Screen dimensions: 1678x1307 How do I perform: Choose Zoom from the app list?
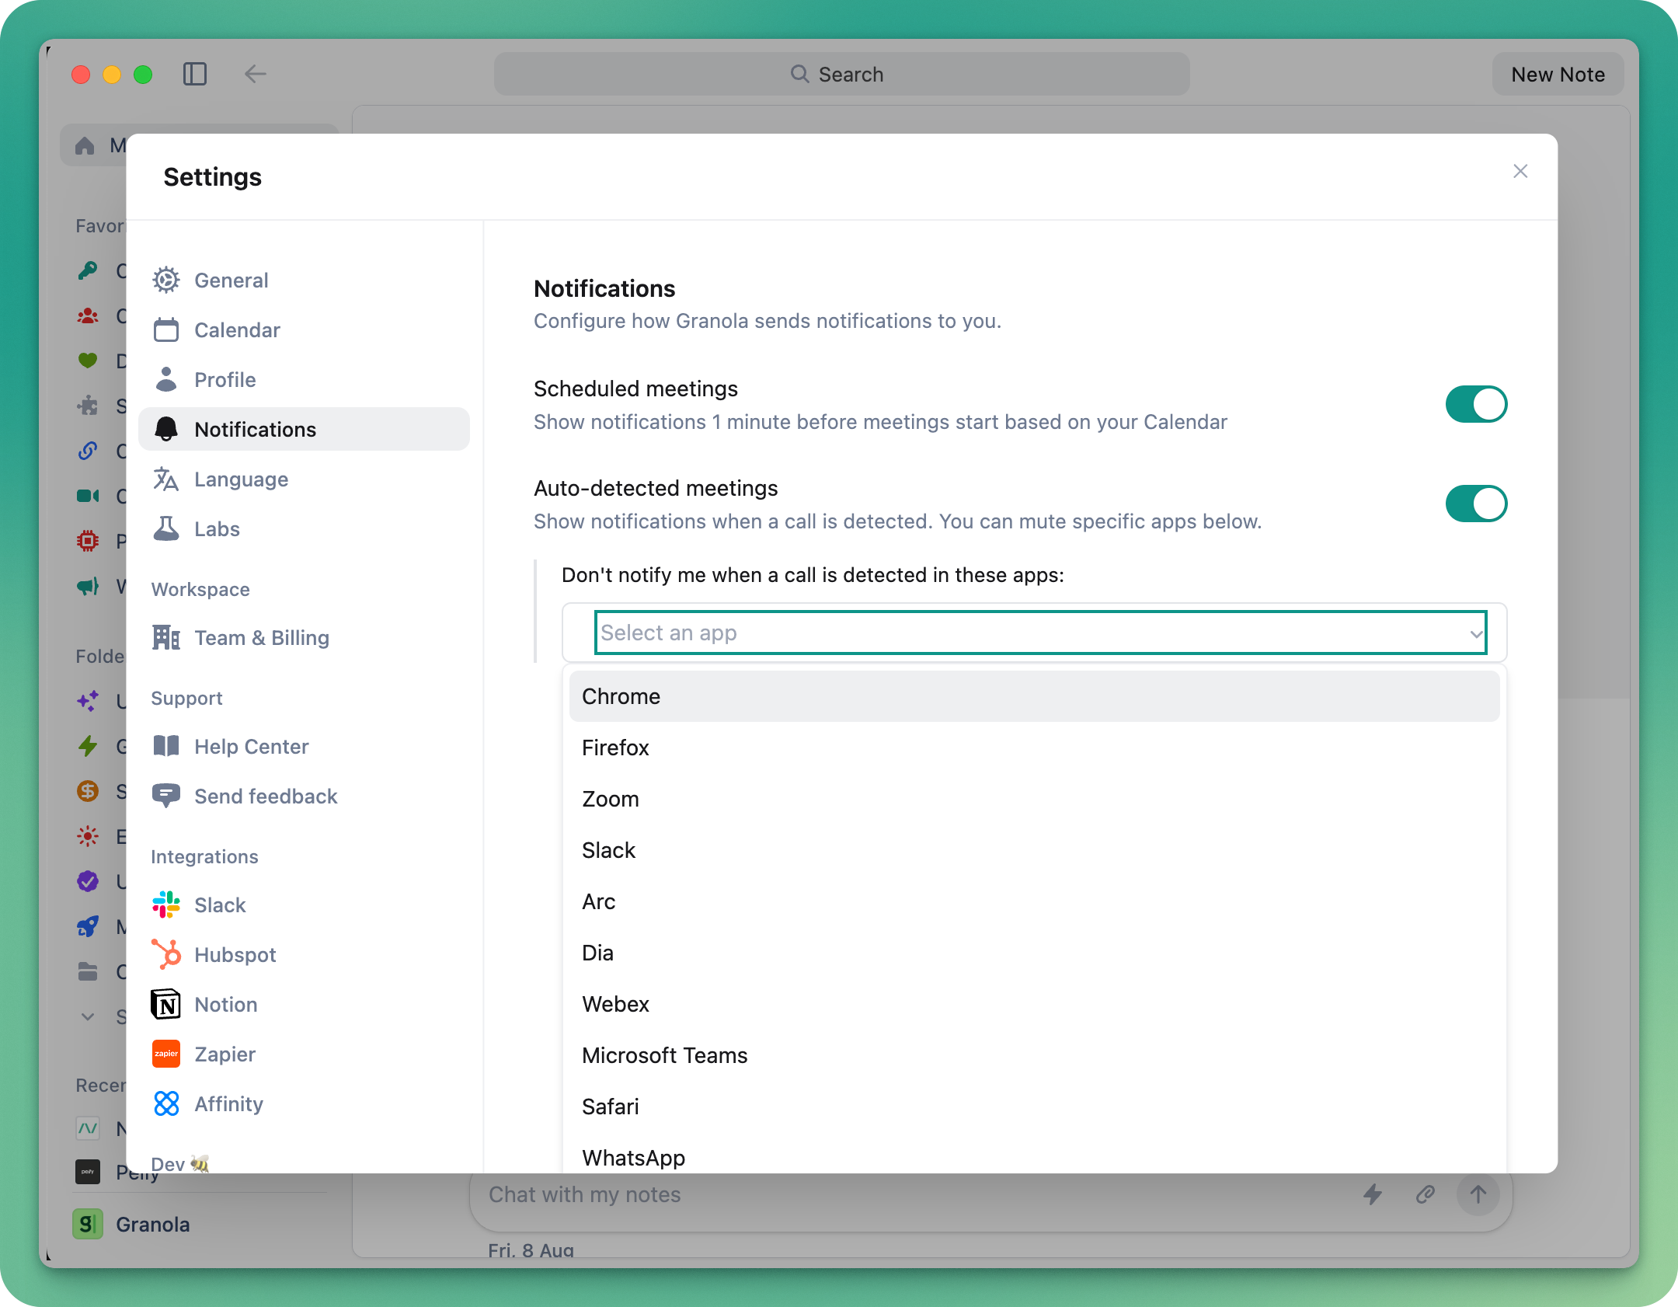click(x=1034, y=799)
